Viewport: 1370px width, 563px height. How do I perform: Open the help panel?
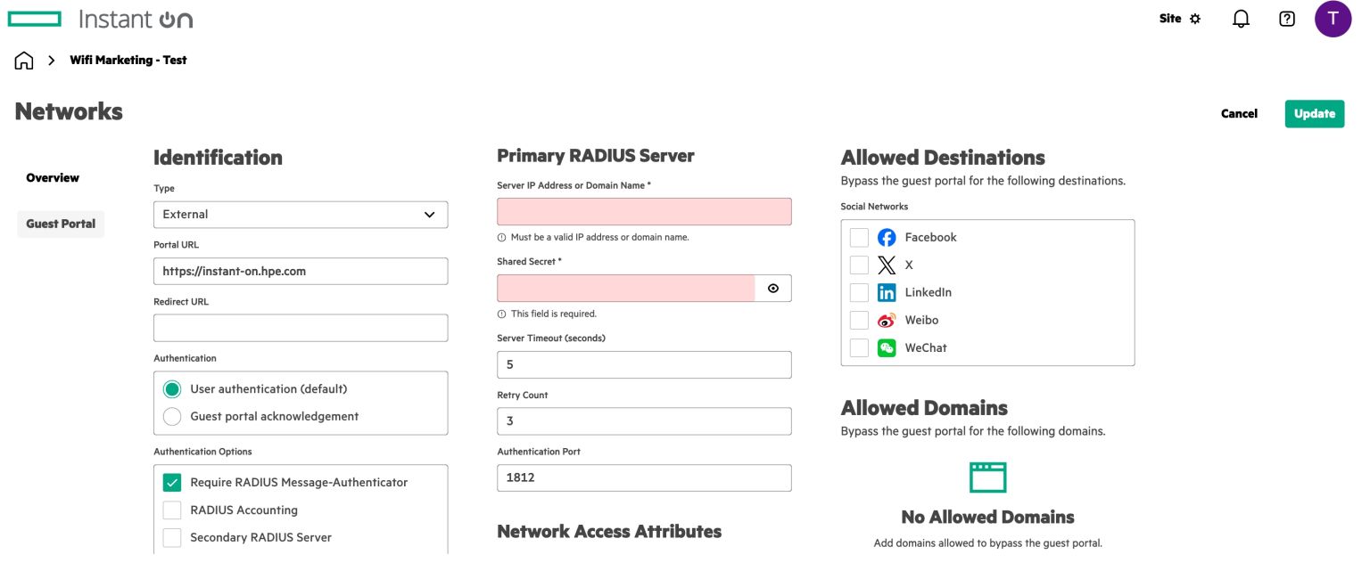[1285, 18]
